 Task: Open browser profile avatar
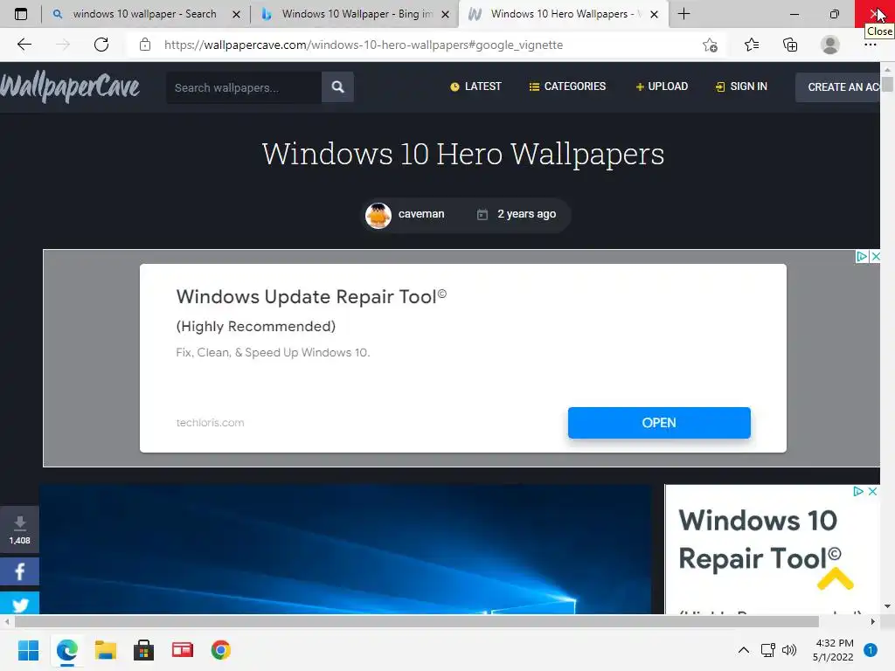[x=830, y=45]
